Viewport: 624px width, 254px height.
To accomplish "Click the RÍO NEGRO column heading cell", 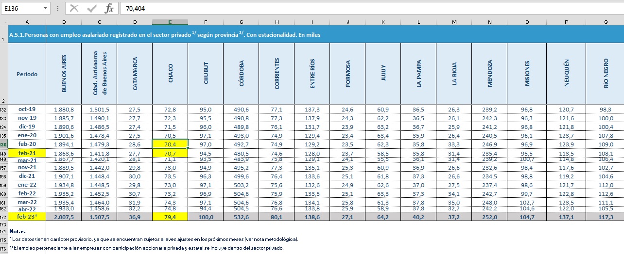I will point(606,74).
